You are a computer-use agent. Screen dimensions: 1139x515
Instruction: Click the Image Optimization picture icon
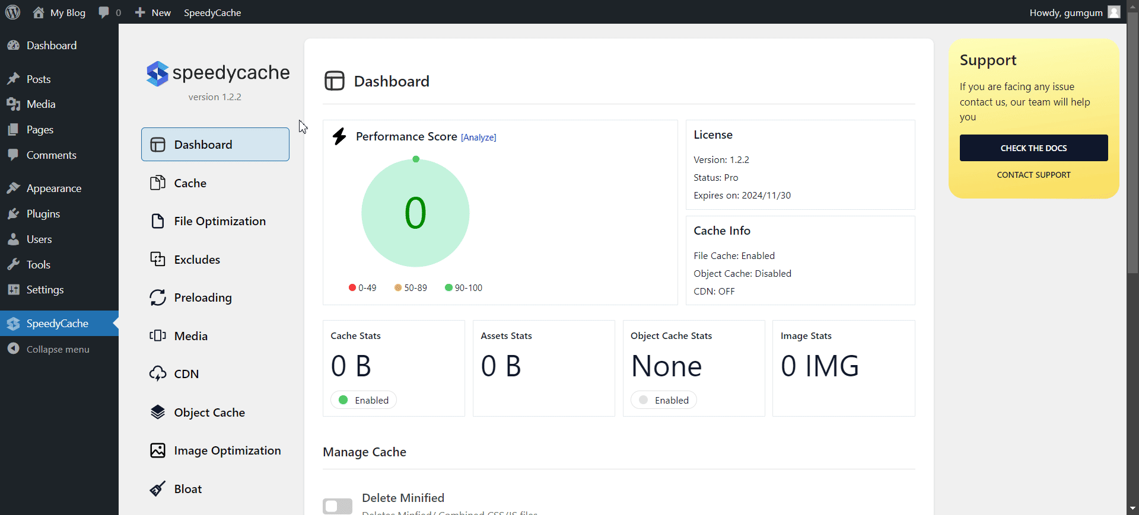(x=157, y=450)
